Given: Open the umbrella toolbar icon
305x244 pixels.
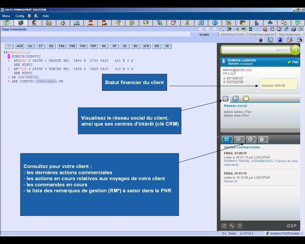Looking at the screenshot, I should click(x=118, y=23).
